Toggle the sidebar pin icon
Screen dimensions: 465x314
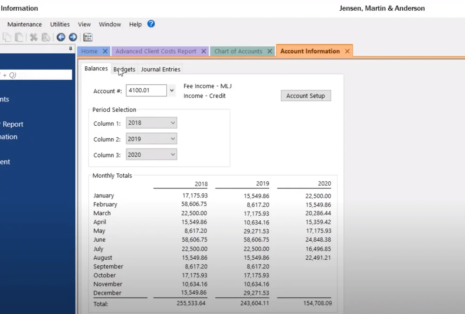click(70, 49)
